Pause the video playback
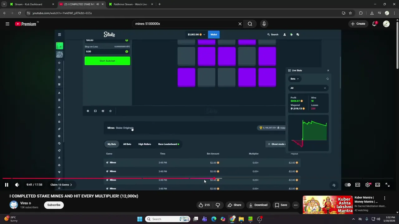 coord(7,185)
